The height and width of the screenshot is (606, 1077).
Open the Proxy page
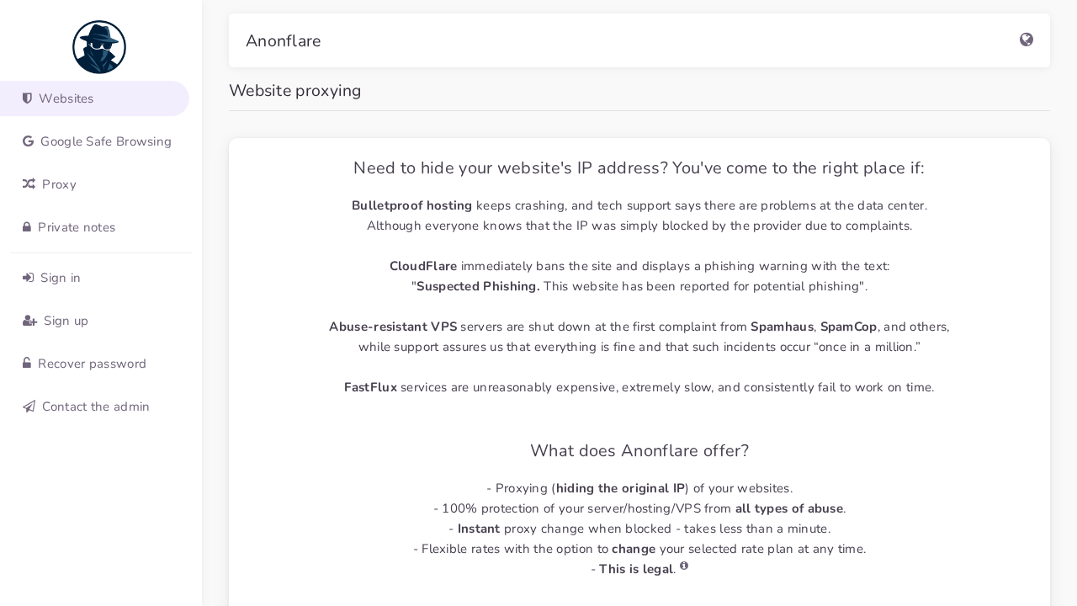coord(59,184)
